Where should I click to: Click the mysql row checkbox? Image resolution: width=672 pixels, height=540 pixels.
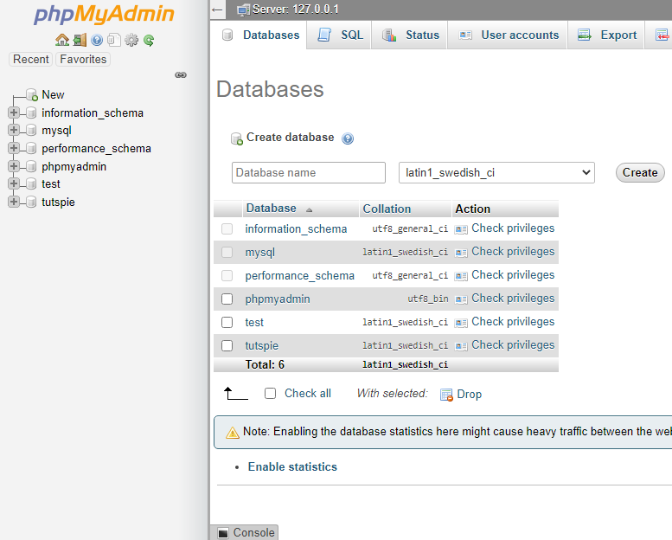(x=227, y=252)
